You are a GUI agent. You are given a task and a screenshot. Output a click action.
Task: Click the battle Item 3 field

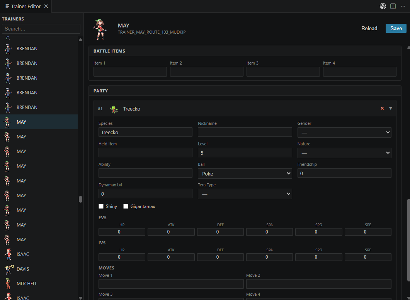[283, 72]
